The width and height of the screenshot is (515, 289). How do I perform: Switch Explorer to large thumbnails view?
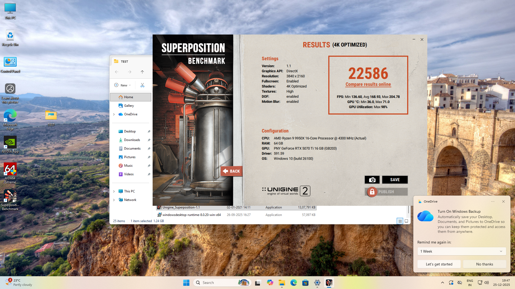[406, 221]
